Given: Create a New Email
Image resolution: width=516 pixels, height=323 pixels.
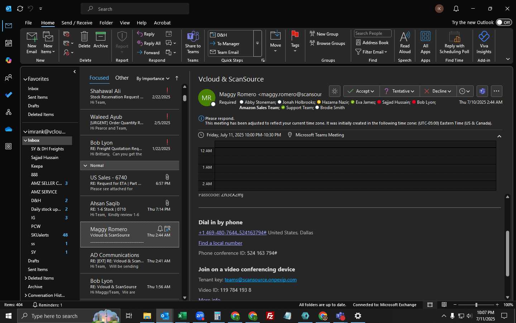Looking at the screenshot, I should coord(32,42).
